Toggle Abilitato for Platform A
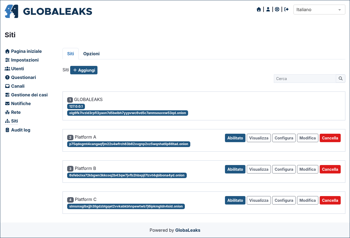 pos(235,138)
